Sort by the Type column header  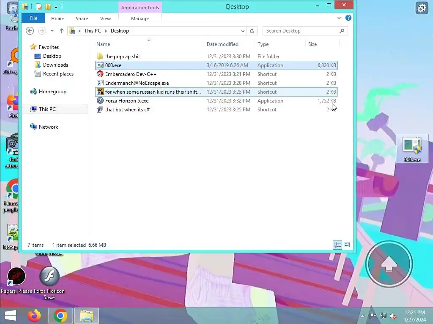(280, 44)
